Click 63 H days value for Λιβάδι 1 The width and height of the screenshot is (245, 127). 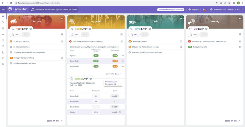96,112
